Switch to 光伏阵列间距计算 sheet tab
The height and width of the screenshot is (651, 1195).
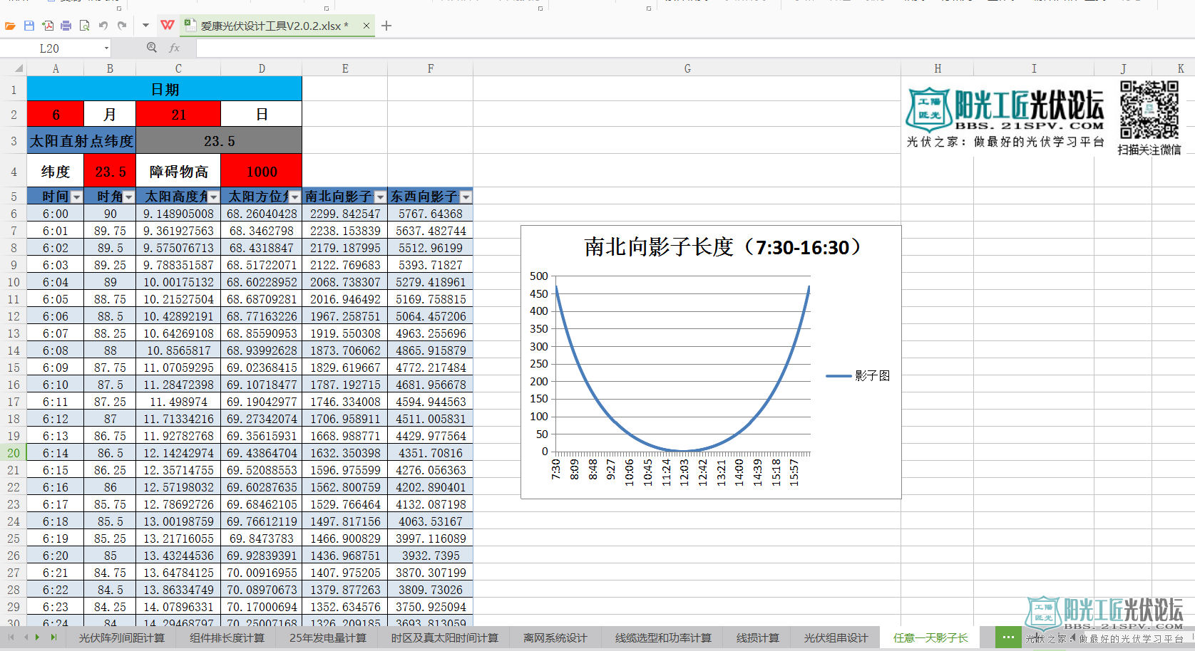[122, 638]
